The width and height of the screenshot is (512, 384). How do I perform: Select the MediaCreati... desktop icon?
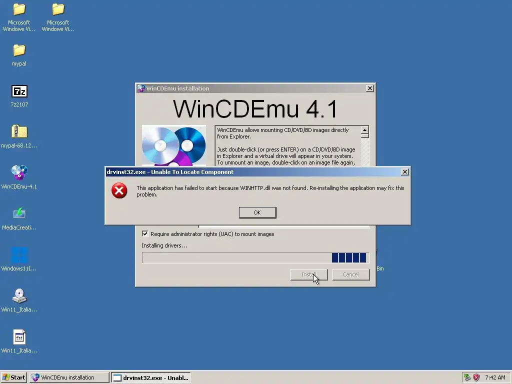pyautogui.click(x=19, y=213)
